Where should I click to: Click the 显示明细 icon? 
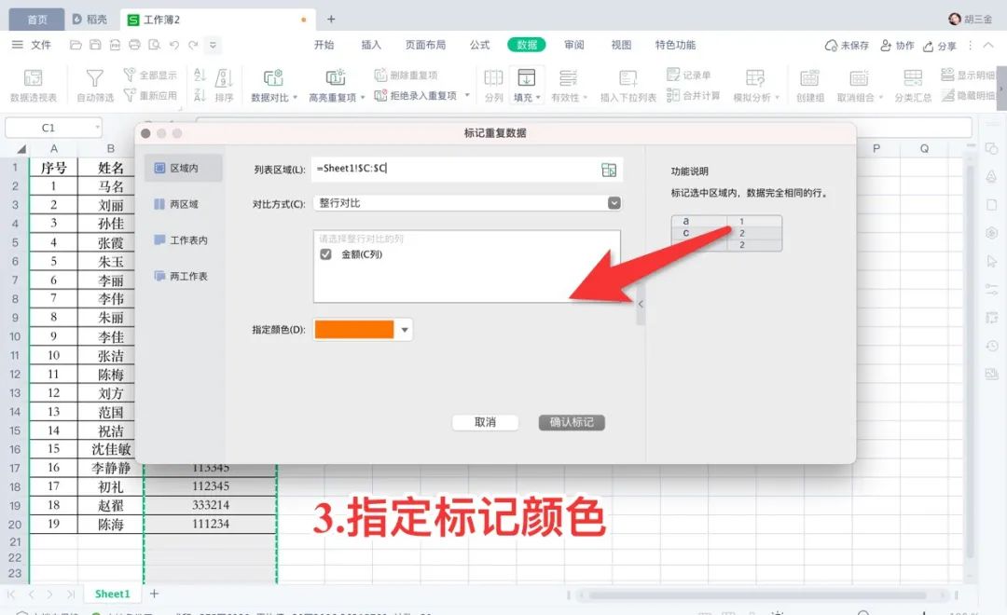click(947, 75)
